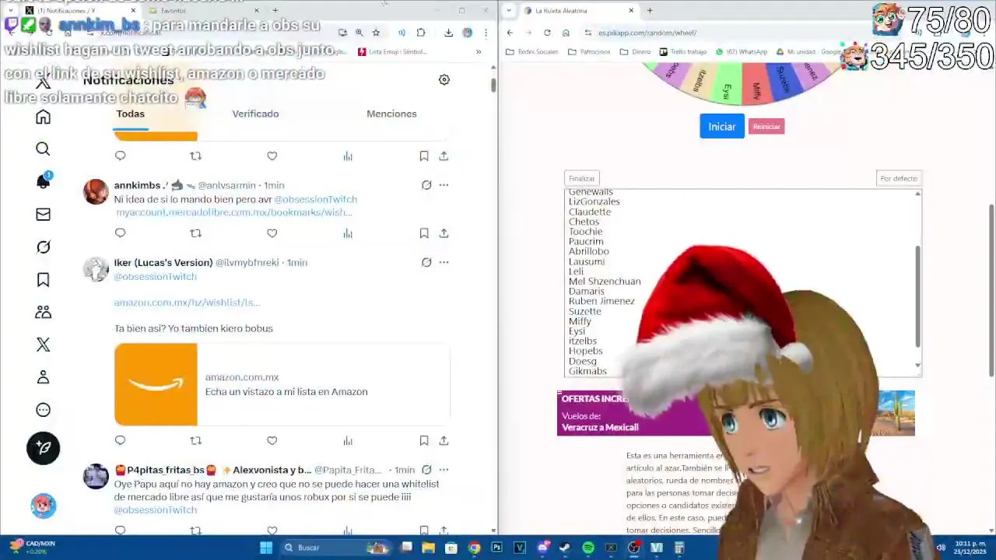Open Communities icon in X sidebar
The width and height of the screenshot is (996, 560).
43,312
